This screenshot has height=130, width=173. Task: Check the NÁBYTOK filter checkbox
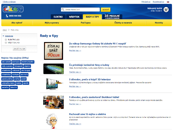[6, 42]
